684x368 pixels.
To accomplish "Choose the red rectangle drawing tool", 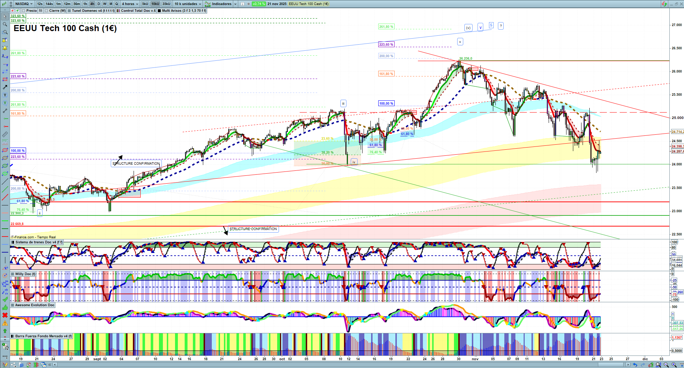I will (5, 79).
